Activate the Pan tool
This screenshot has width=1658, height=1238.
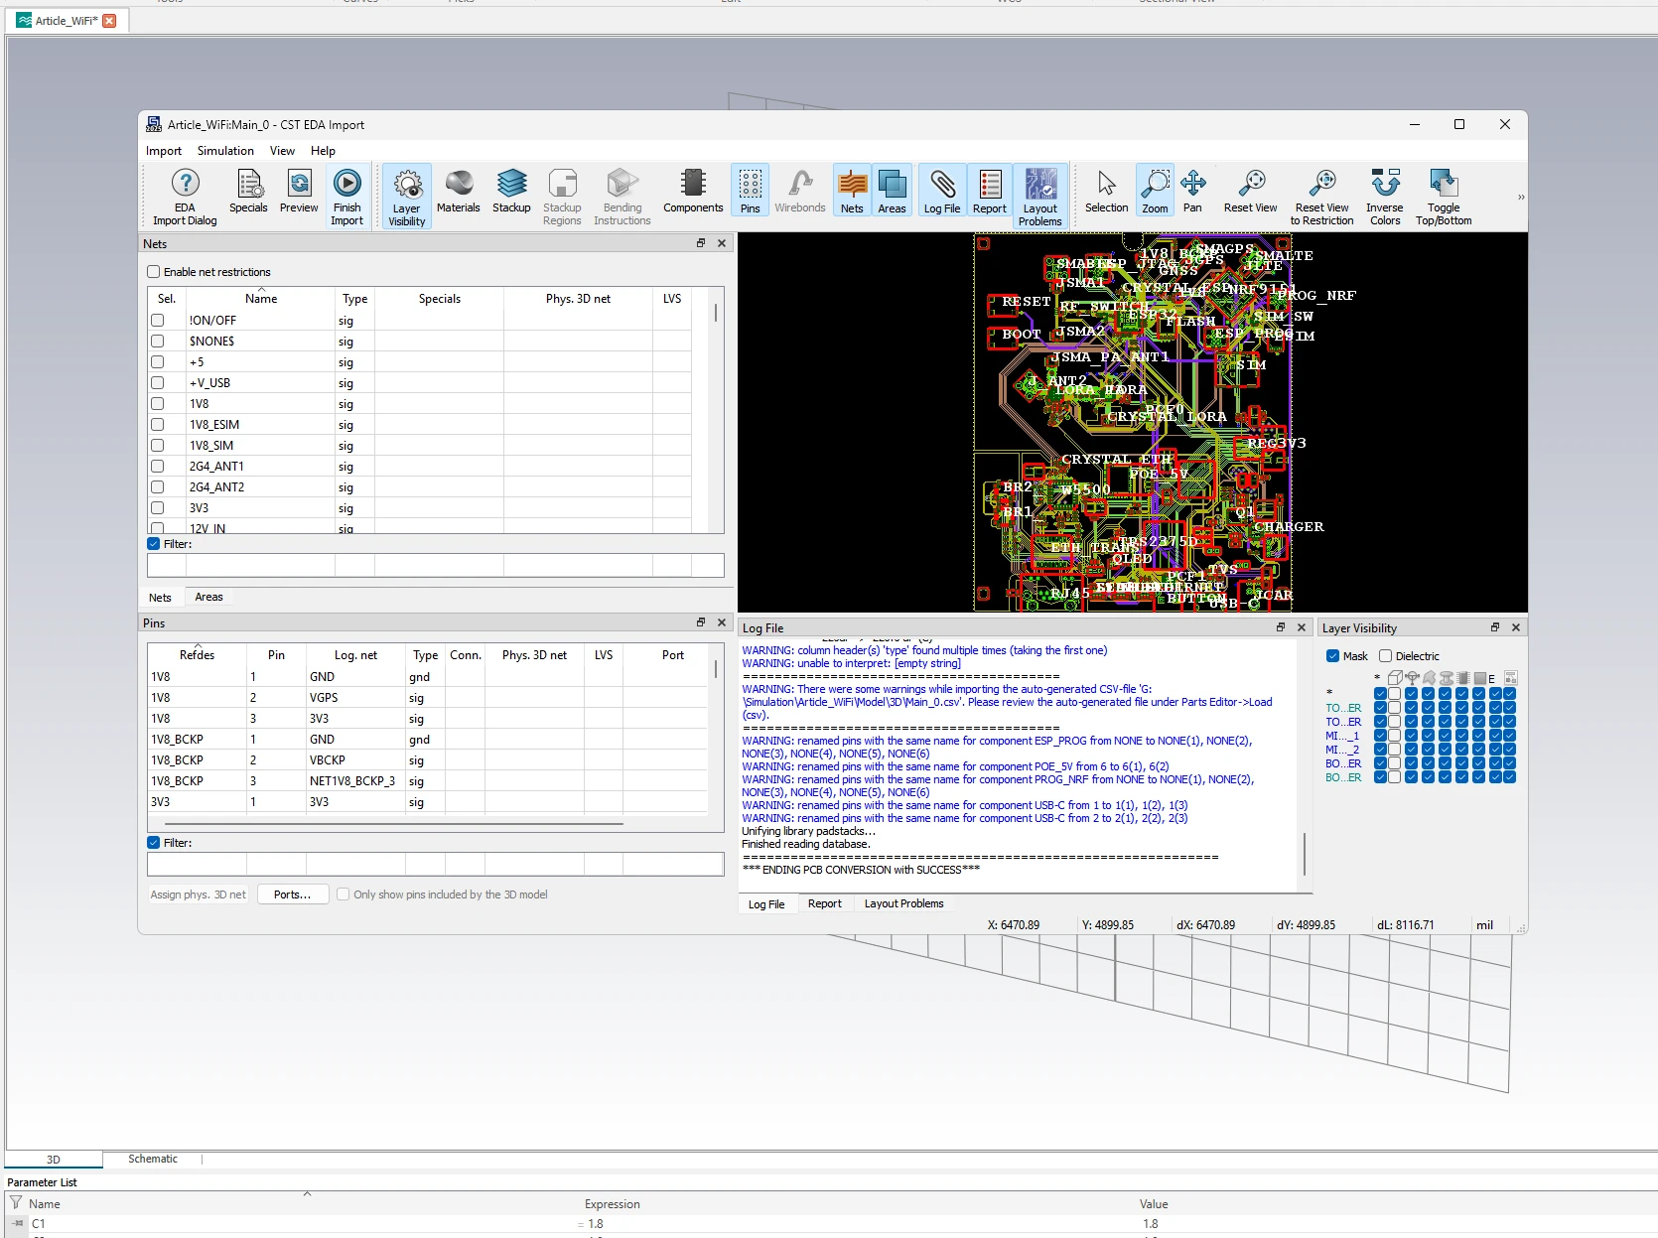[x=1192, y=191]
